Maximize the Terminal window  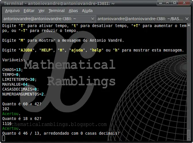point(174,3)
